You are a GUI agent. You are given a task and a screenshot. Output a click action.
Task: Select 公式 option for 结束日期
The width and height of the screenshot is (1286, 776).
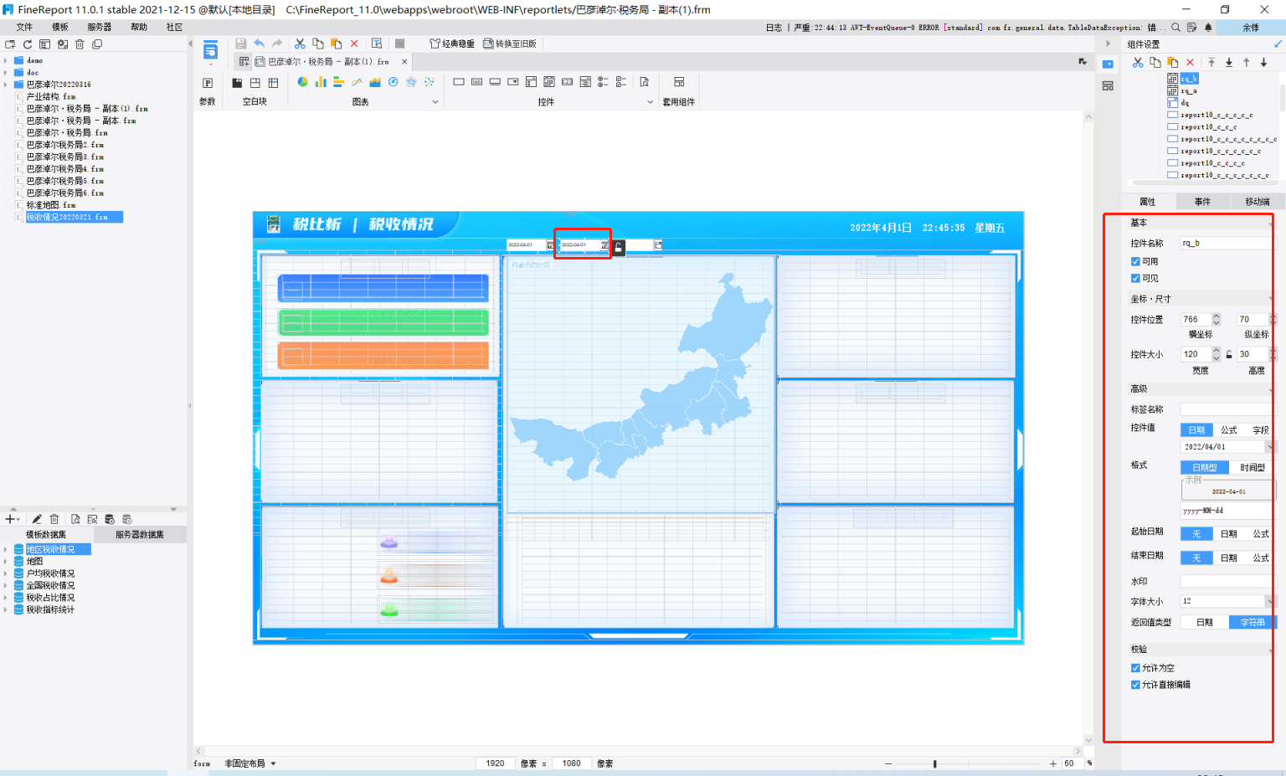pyautogui.click(x=1261, y=558)
